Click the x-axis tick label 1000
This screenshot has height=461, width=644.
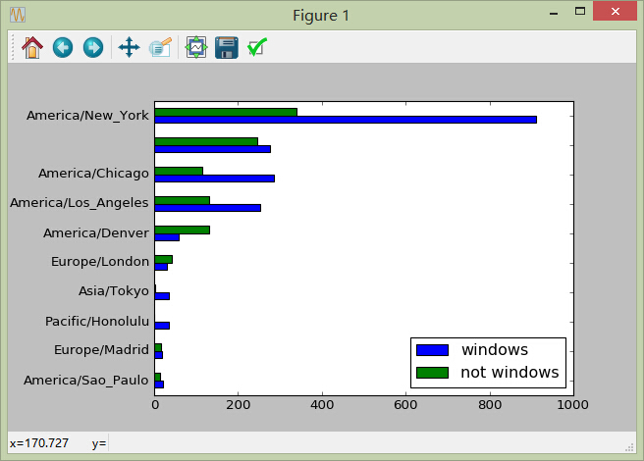(x=572, y=405)
